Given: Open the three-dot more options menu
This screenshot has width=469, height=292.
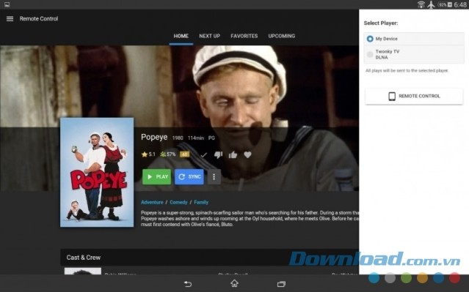Looking at the screenshot, I should click(x=214, y=177).
